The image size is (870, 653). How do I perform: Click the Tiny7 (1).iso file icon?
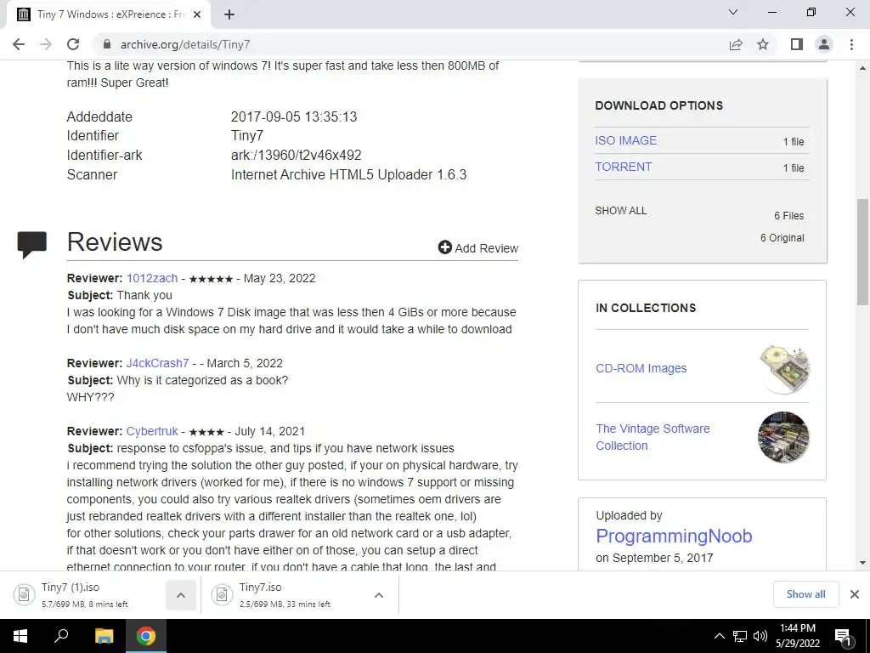[24, 594]
